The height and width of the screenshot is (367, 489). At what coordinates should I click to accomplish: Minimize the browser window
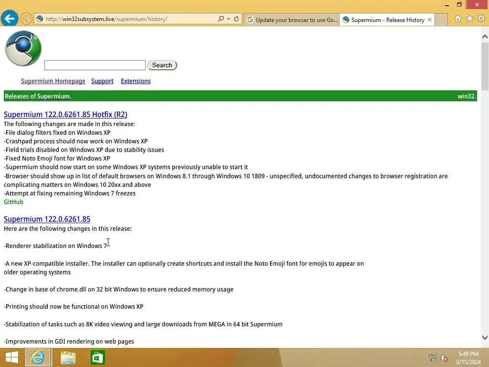click(x=447, y=5)
